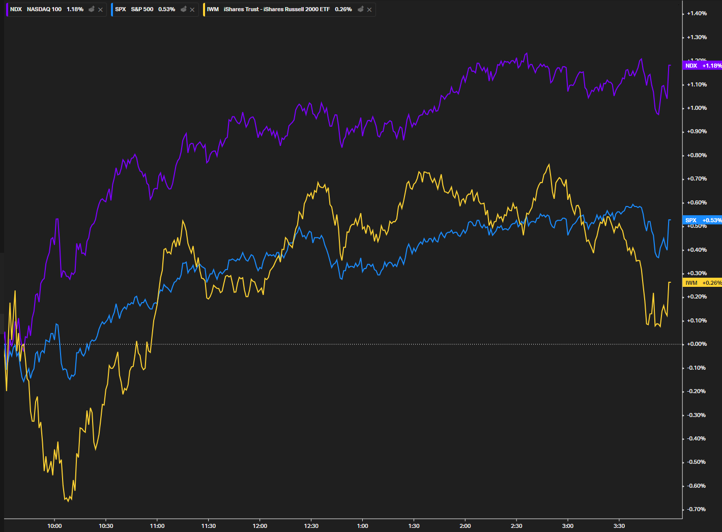Click the +1.40% label on percent axis
722x532 pixels.
point(697,13)
